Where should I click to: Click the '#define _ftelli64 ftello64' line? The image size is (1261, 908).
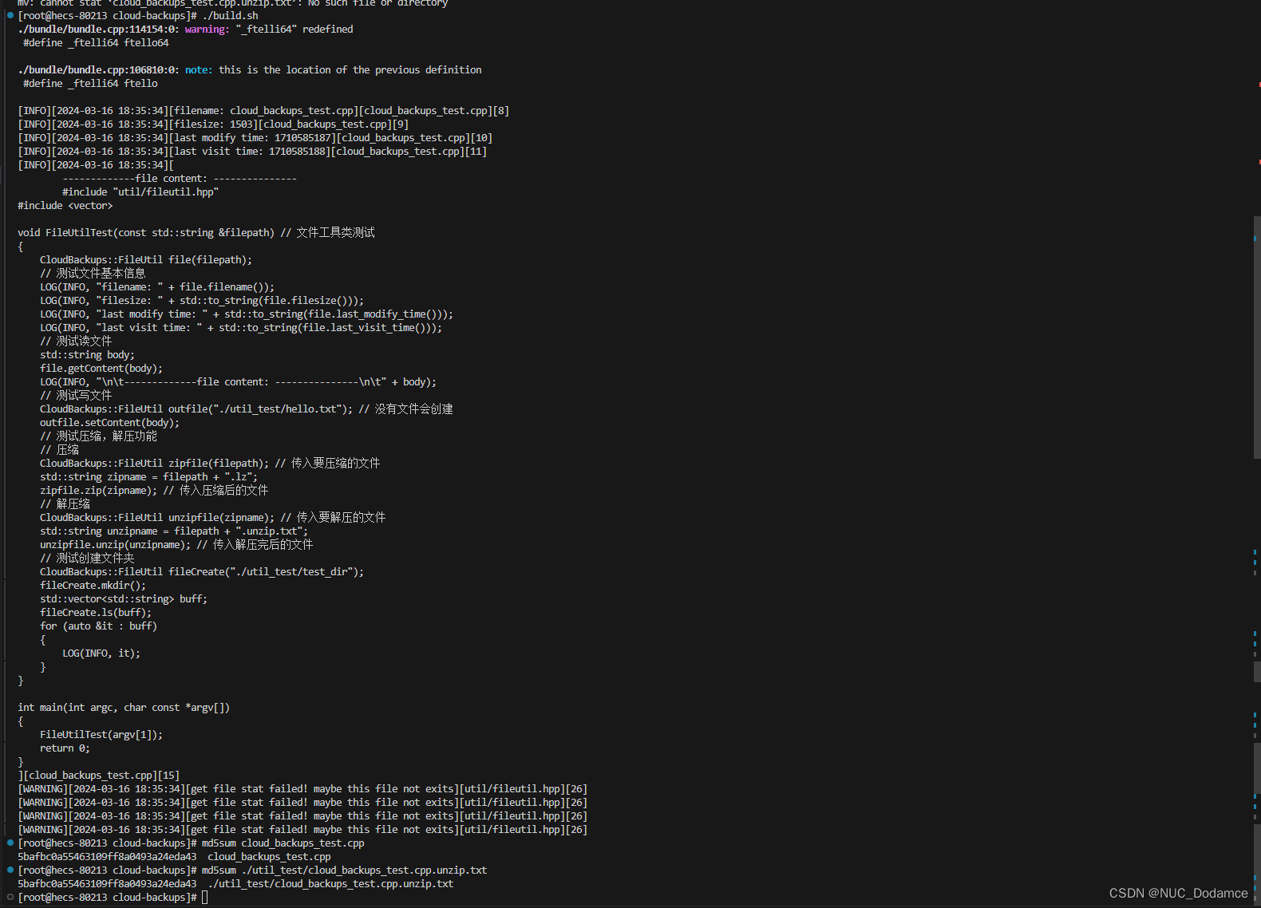tap(96, 42)
